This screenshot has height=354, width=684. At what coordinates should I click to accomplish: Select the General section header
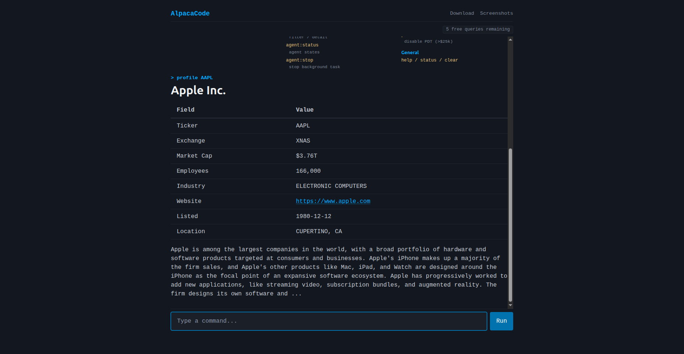pos(410,52)
